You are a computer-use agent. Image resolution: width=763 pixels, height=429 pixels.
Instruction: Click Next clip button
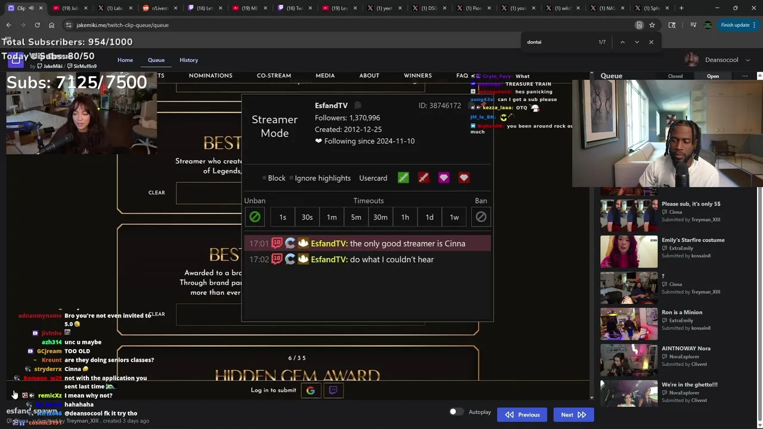[x=573, y=415]
